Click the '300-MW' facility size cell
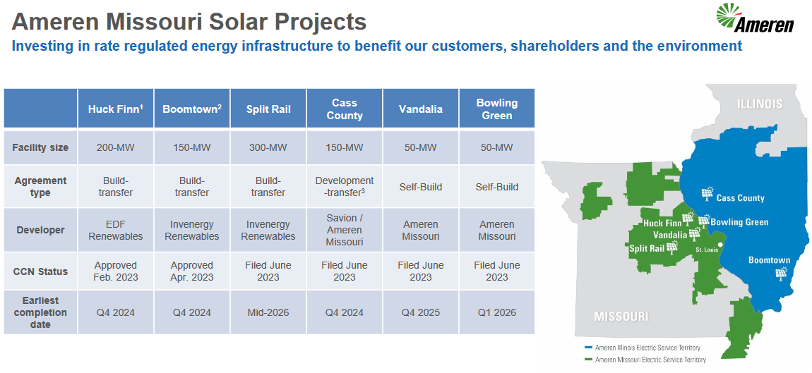The width and height of the screenshot is (812, 373). [268, 147]
